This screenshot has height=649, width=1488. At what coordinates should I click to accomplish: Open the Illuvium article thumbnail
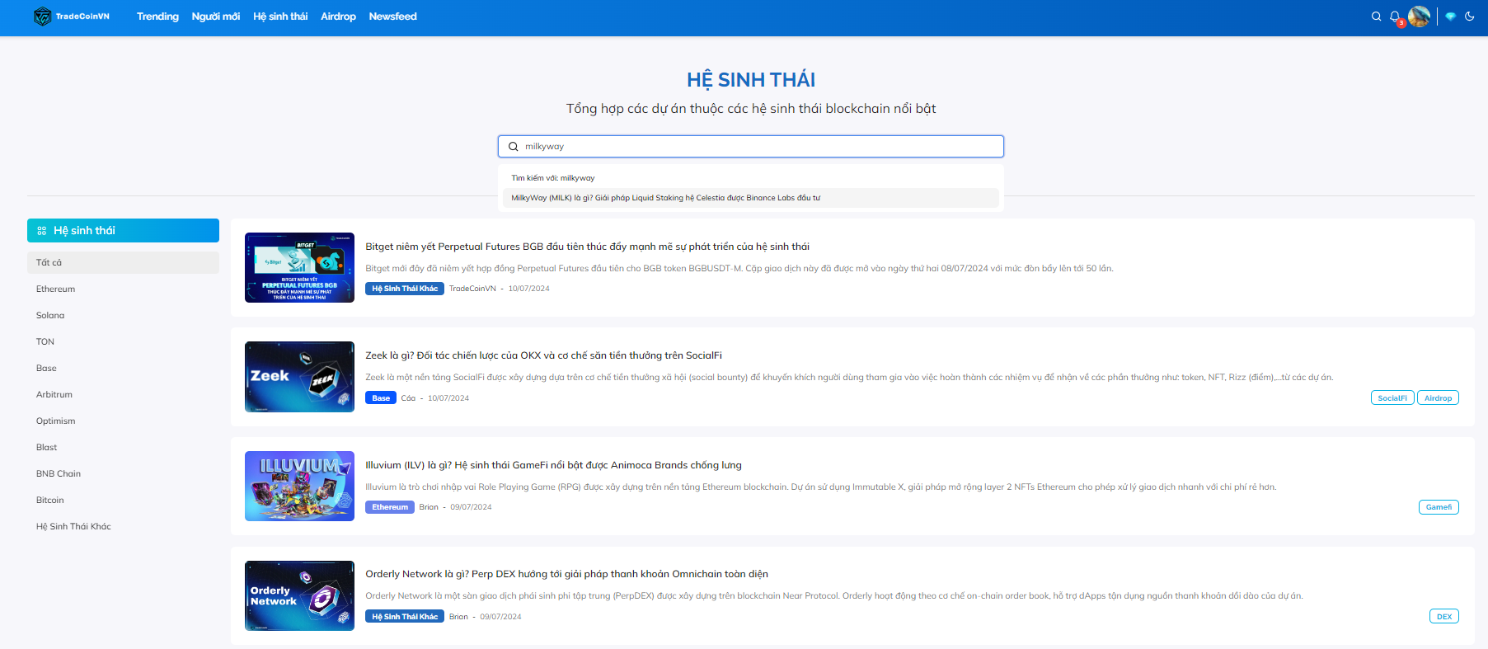pos(299,486)
